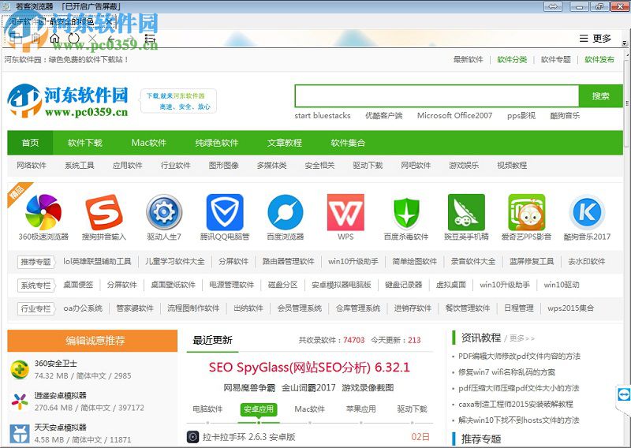Click the green 搜索 button

tap(600, 95)
